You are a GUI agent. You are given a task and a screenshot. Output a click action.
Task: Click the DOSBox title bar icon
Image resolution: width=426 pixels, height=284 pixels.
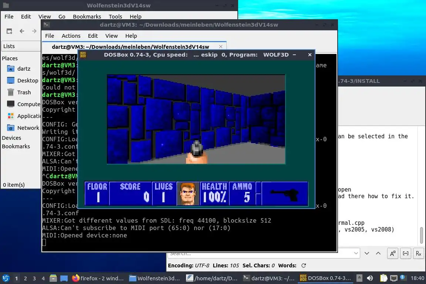pyautogui.click(x=83, y=55)
